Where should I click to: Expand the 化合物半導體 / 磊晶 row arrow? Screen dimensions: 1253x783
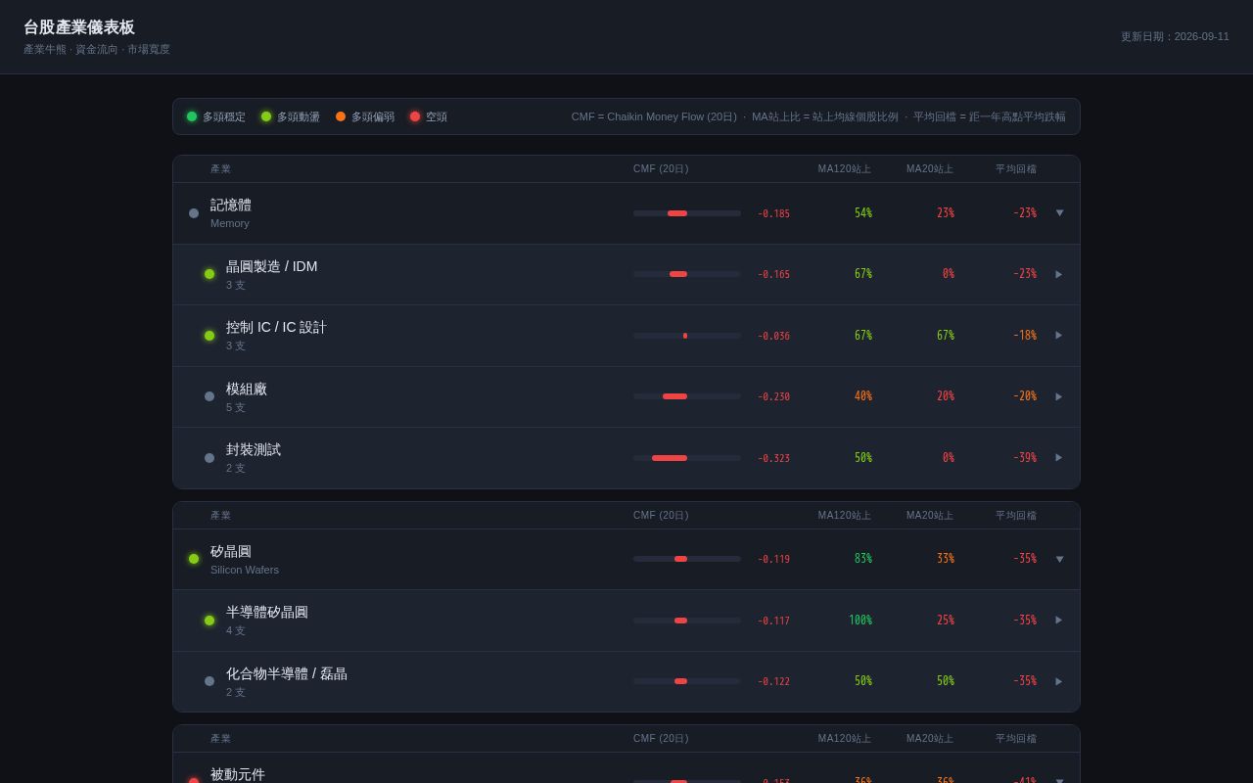(x=1059, y=681)
